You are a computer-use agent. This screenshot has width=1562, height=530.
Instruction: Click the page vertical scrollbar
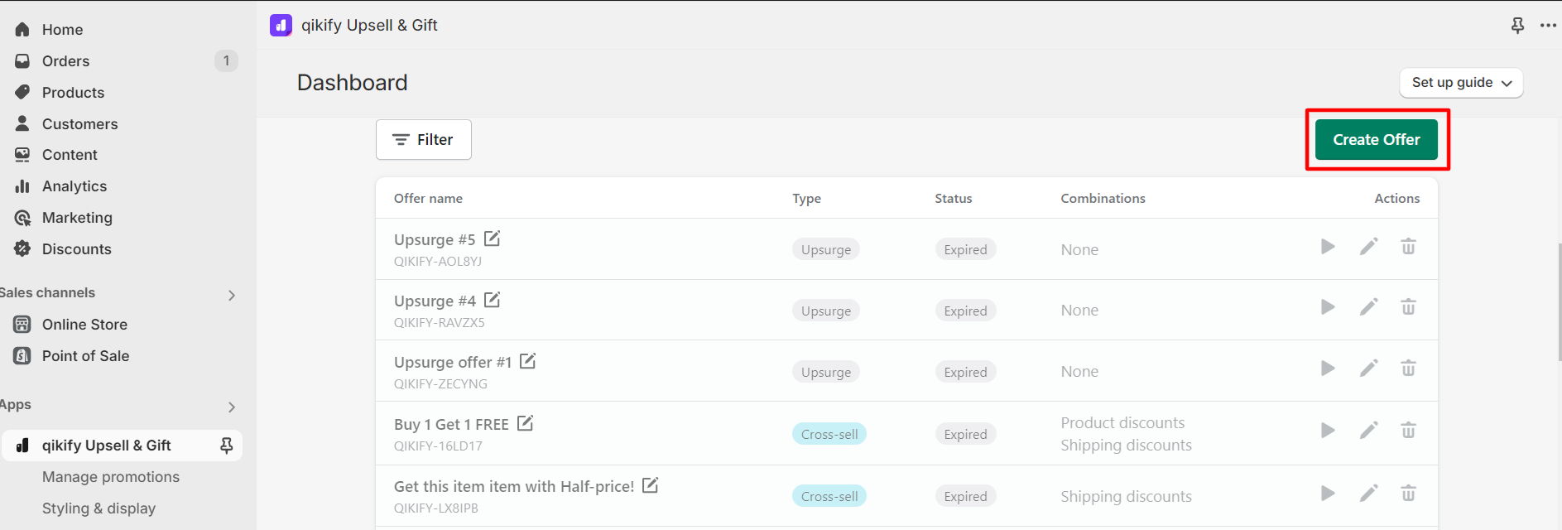[x=1559, y=303]
